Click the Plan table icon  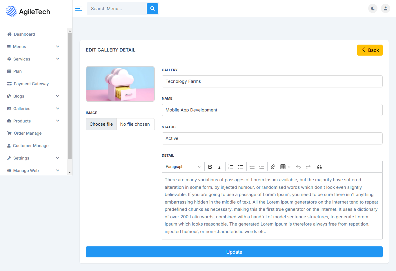(x=9, y=71)
